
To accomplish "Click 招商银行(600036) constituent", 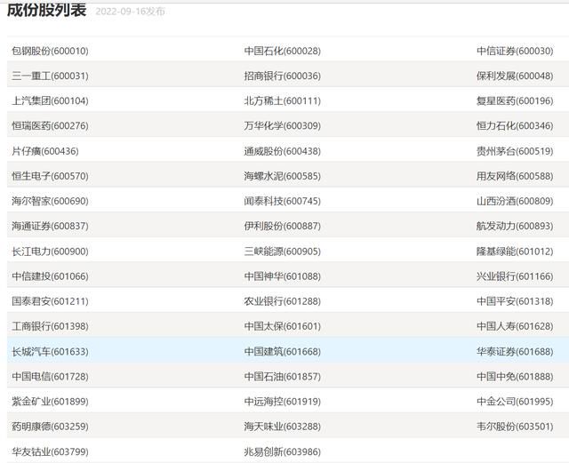I will click(283, 76).
